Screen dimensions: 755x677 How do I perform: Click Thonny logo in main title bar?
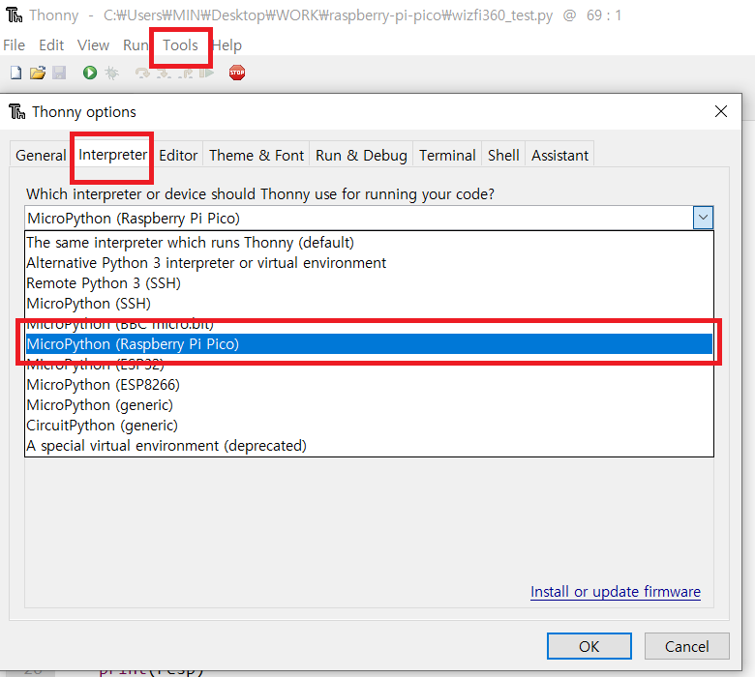tap(14, 15)
